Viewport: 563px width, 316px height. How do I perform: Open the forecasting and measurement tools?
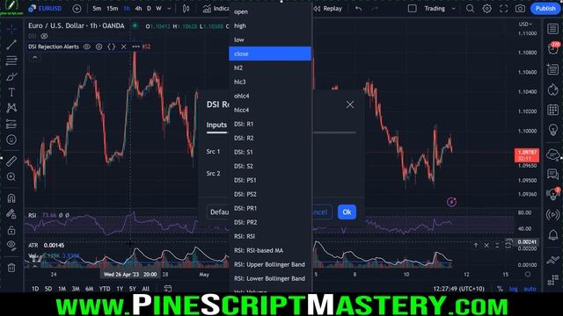(x=11, y=124)
